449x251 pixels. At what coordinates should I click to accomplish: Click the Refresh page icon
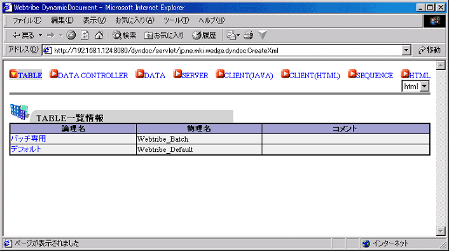pos(85,35)
